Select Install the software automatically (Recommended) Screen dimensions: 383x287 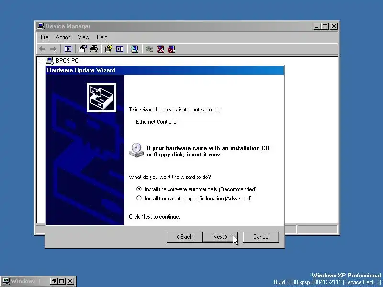click(196, 189)
